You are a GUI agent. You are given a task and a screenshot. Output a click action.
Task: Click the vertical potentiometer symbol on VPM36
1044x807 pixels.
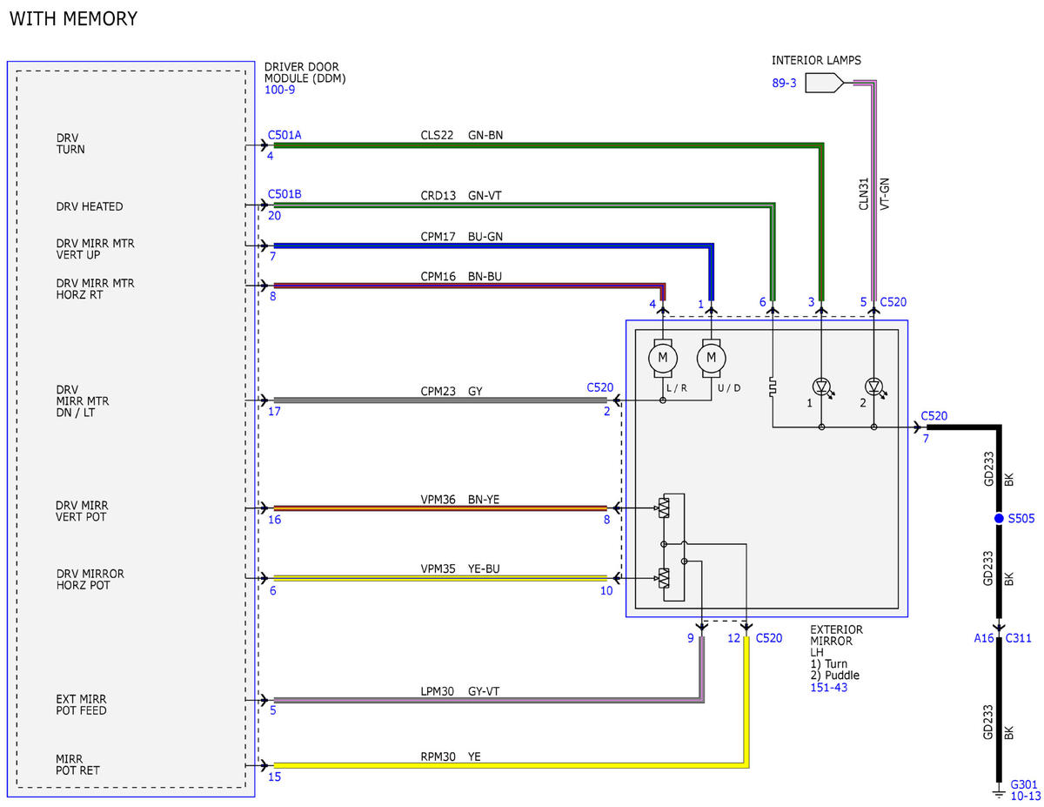(664, 508)
